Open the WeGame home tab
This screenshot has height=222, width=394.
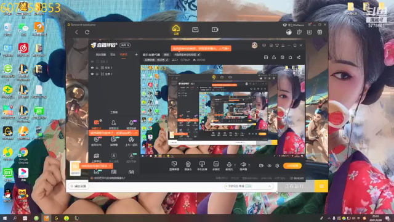176,30
